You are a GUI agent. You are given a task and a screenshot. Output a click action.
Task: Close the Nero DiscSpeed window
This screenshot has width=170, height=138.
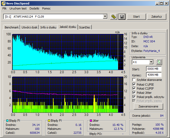[x=166, y=3]
